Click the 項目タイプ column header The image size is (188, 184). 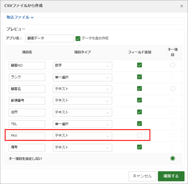82,52
